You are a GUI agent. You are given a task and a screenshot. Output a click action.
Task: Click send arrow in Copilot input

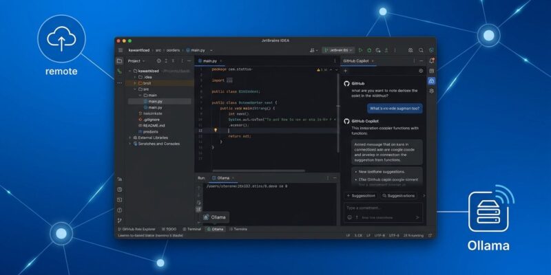point(417,217)
